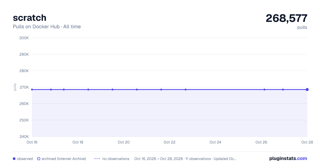Viewport: 320px width, 168px height.
Task: Click the 'Oct 26' x-axis label
Action: pyautogui.click(x=261, y=142)
